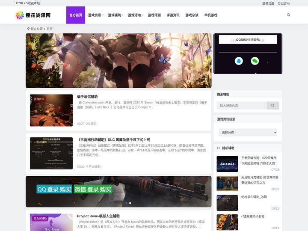Click the 07/03 date text
The image size is (308, 231).
(x=275, y=169)
